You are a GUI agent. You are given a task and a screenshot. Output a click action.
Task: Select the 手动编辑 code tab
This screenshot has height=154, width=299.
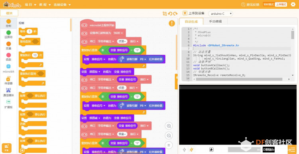tap(215, 21)
